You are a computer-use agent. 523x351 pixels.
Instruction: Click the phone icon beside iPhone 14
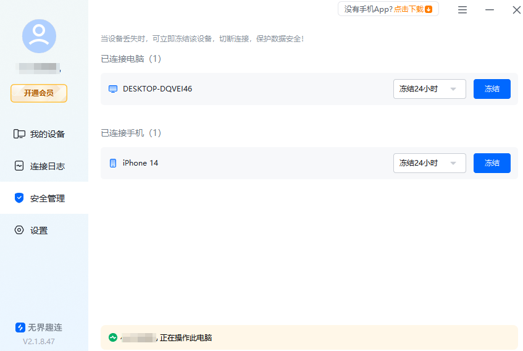[x=113, y=163]
